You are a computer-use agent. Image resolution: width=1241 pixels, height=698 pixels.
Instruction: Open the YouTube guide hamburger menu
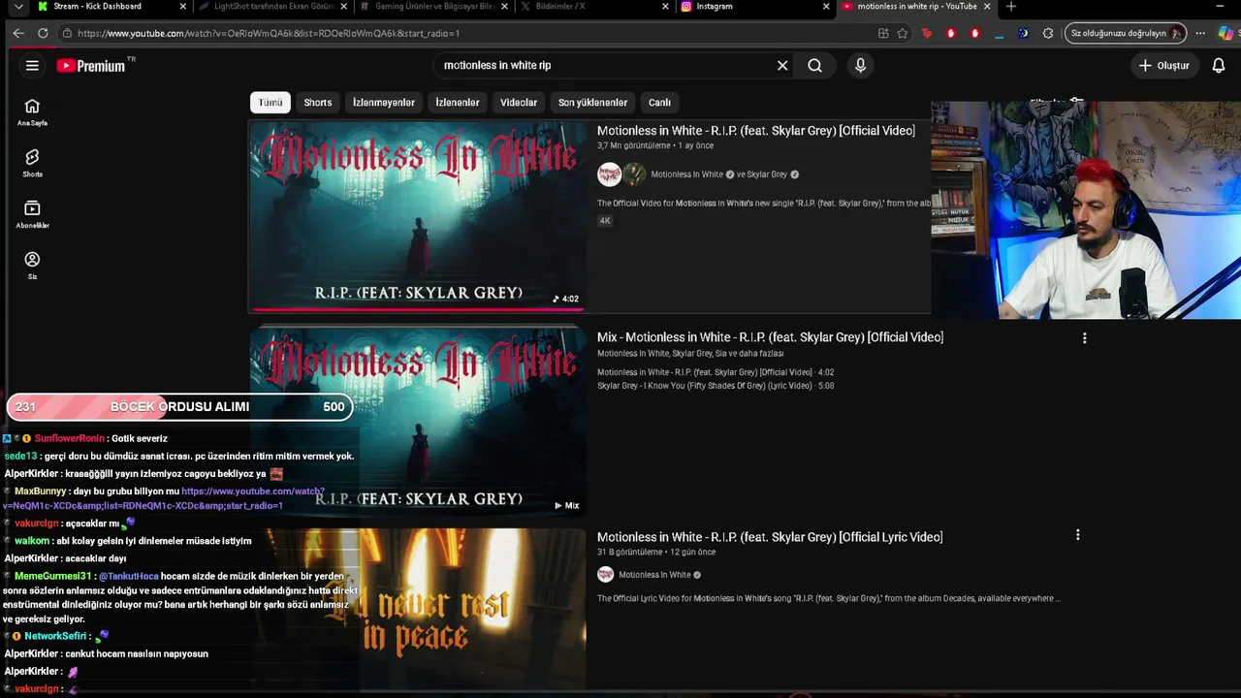pyautogui.click(x=32, y=66)
